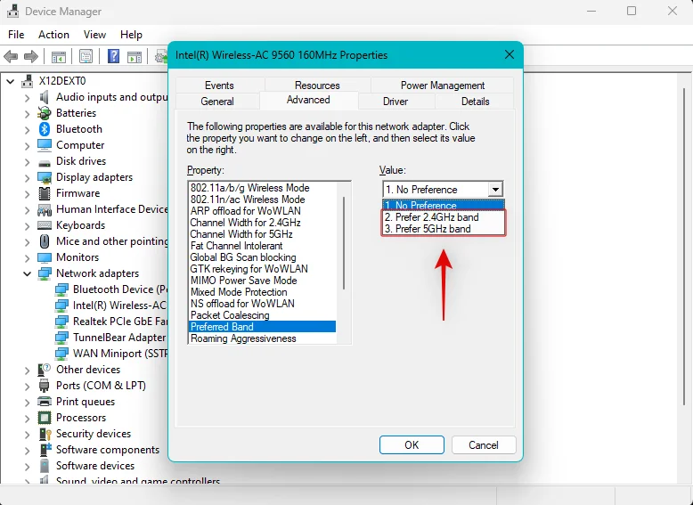Switch to the Power Management tab
Screen dimensions: 693x505
click(442, 86)
